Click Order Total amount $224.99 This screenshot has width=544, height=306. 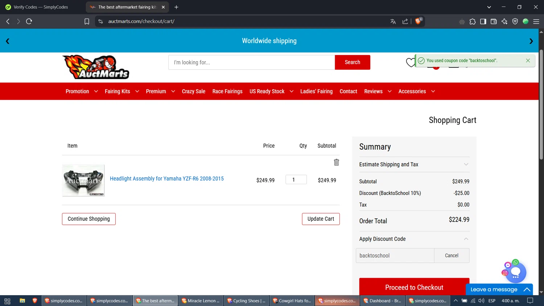pos(459,220)
